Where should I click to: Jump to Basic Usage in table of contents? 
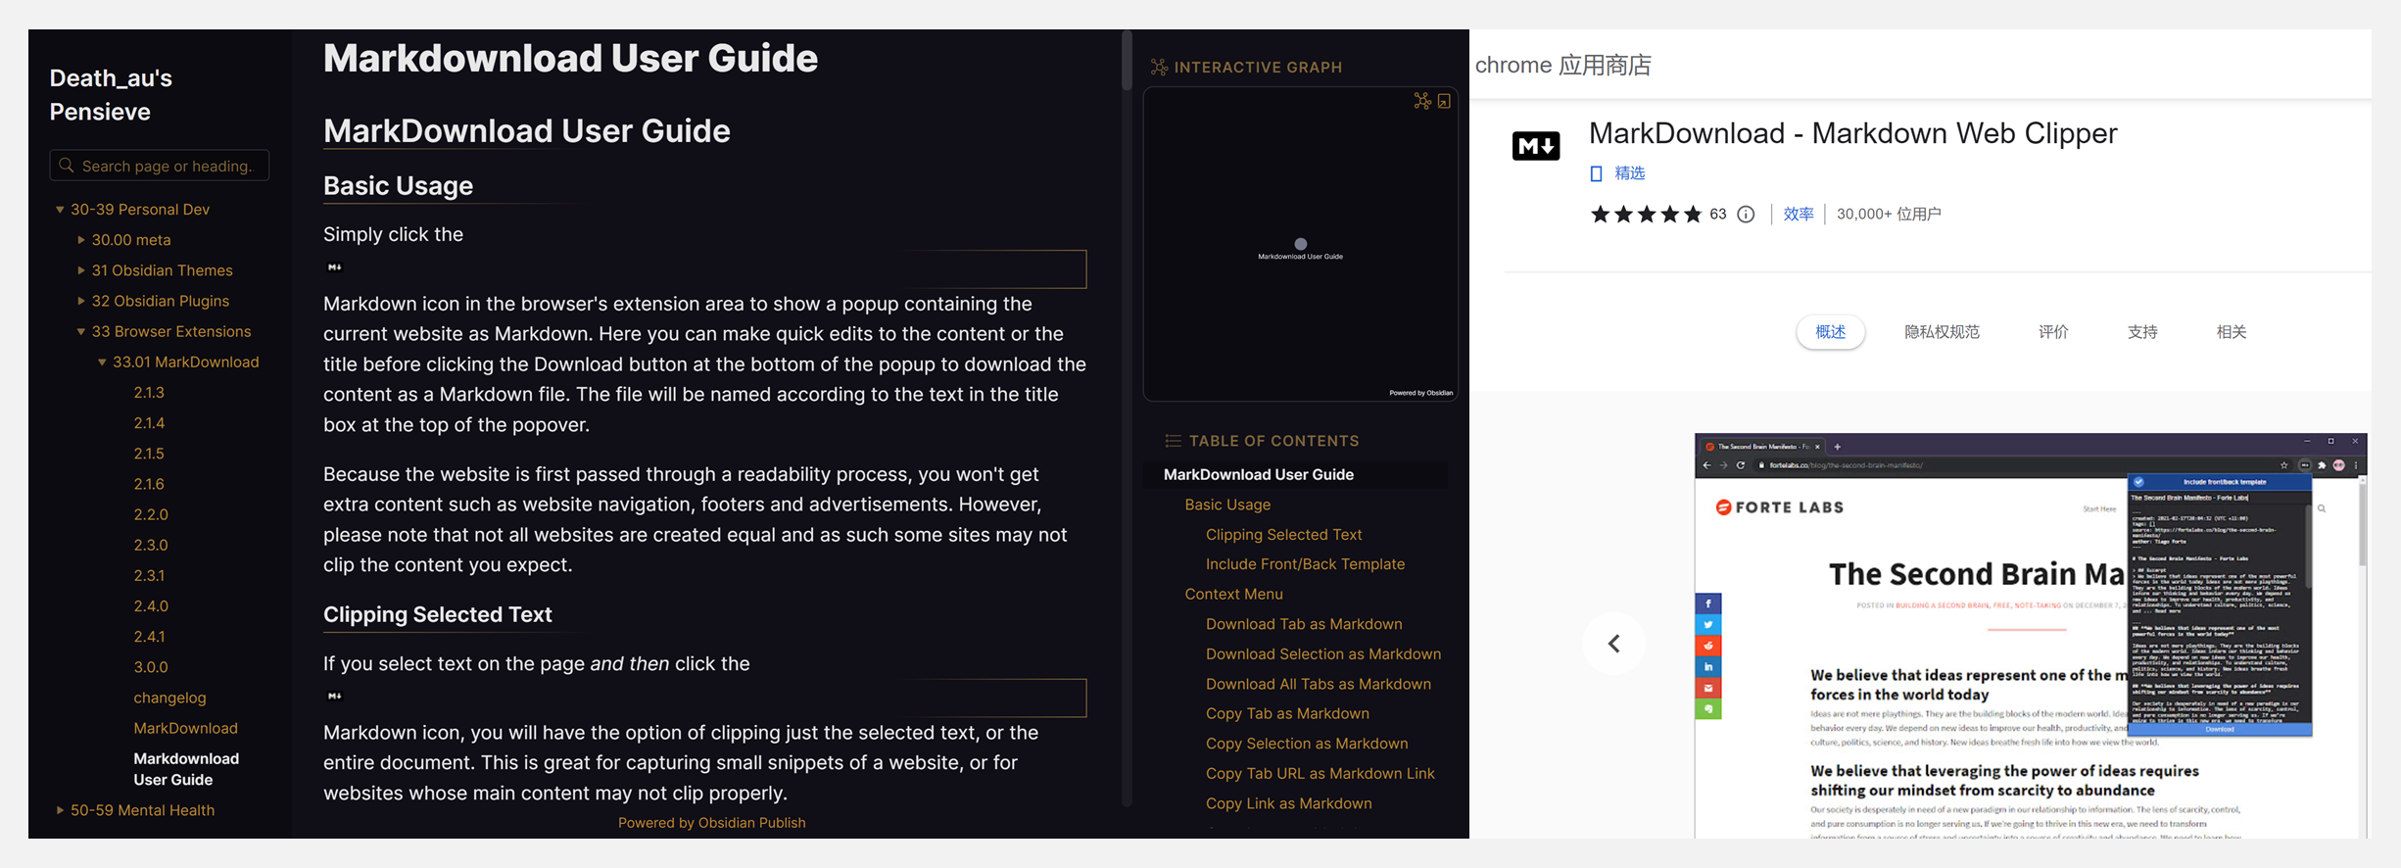(x=1227, y=505)
